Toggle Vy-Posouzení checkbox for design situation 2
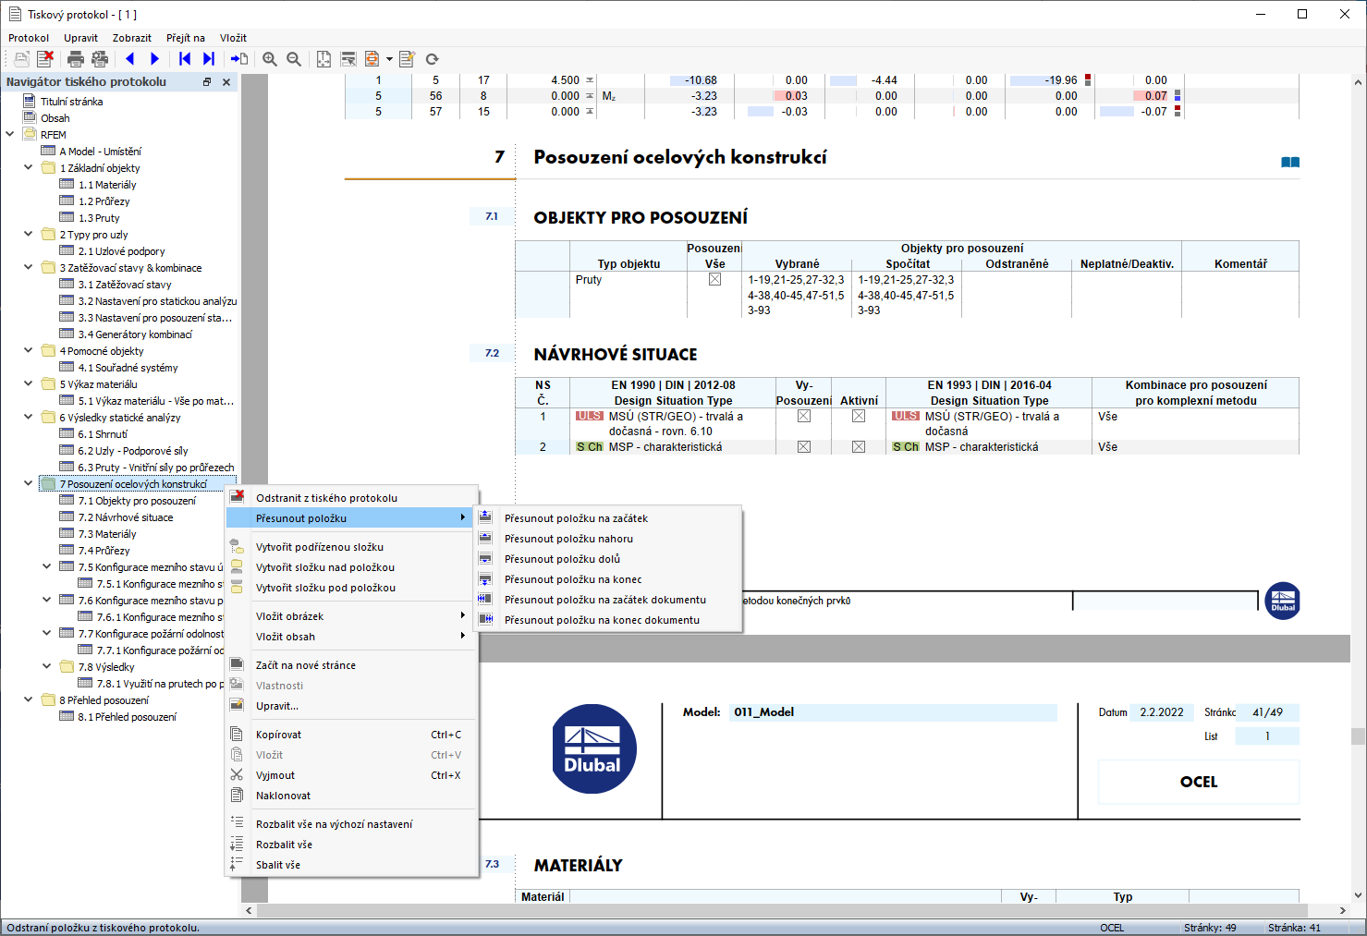This screenshot has width=1367, height=936. [804, 447]
